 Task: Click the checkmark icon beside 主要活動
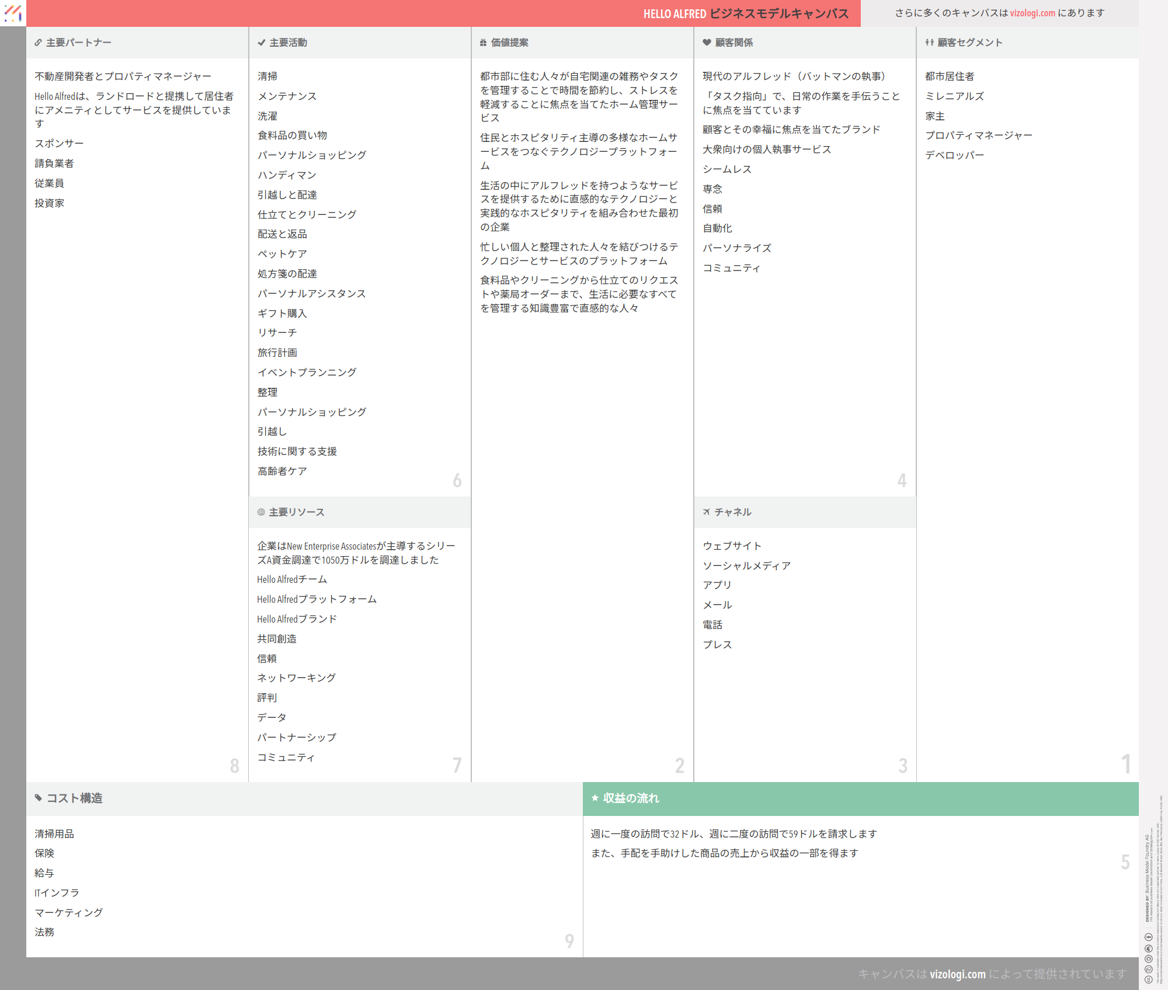pos(262,43)
